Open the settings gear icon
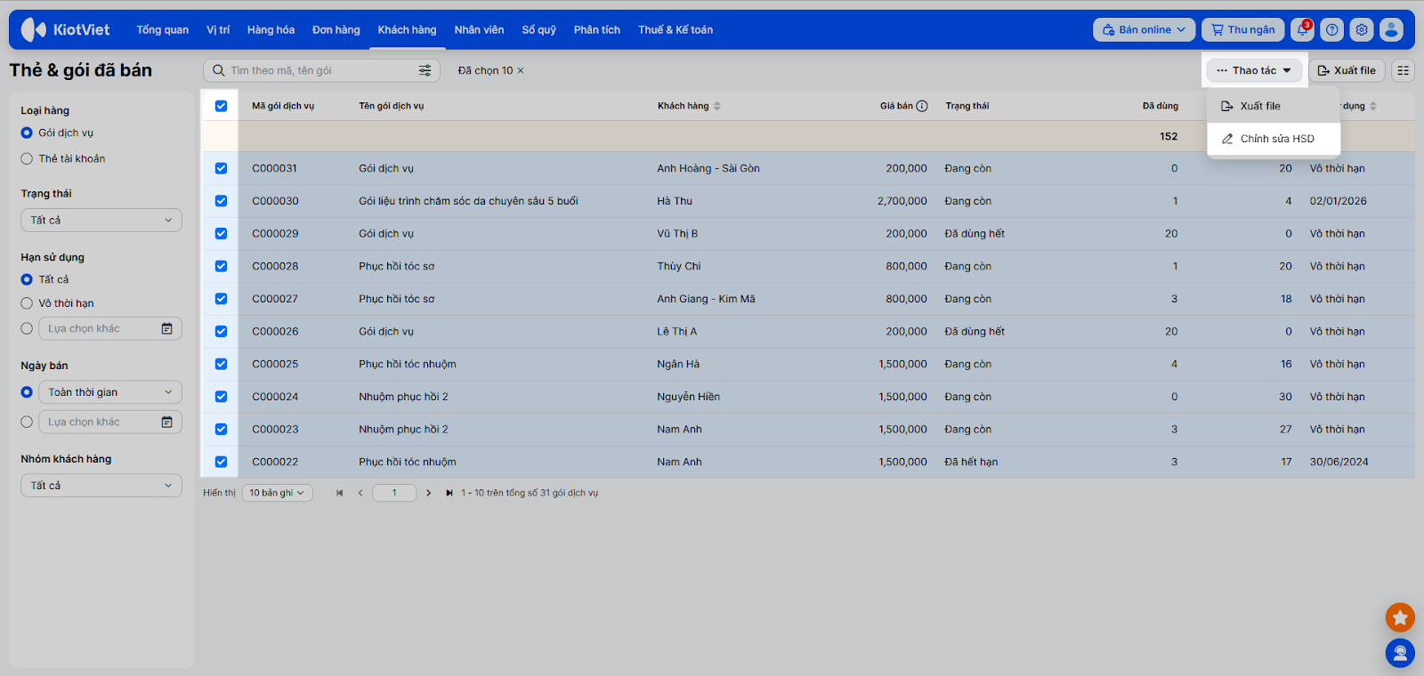This screenshot has width=1424, height=676. click(1362, 30)
